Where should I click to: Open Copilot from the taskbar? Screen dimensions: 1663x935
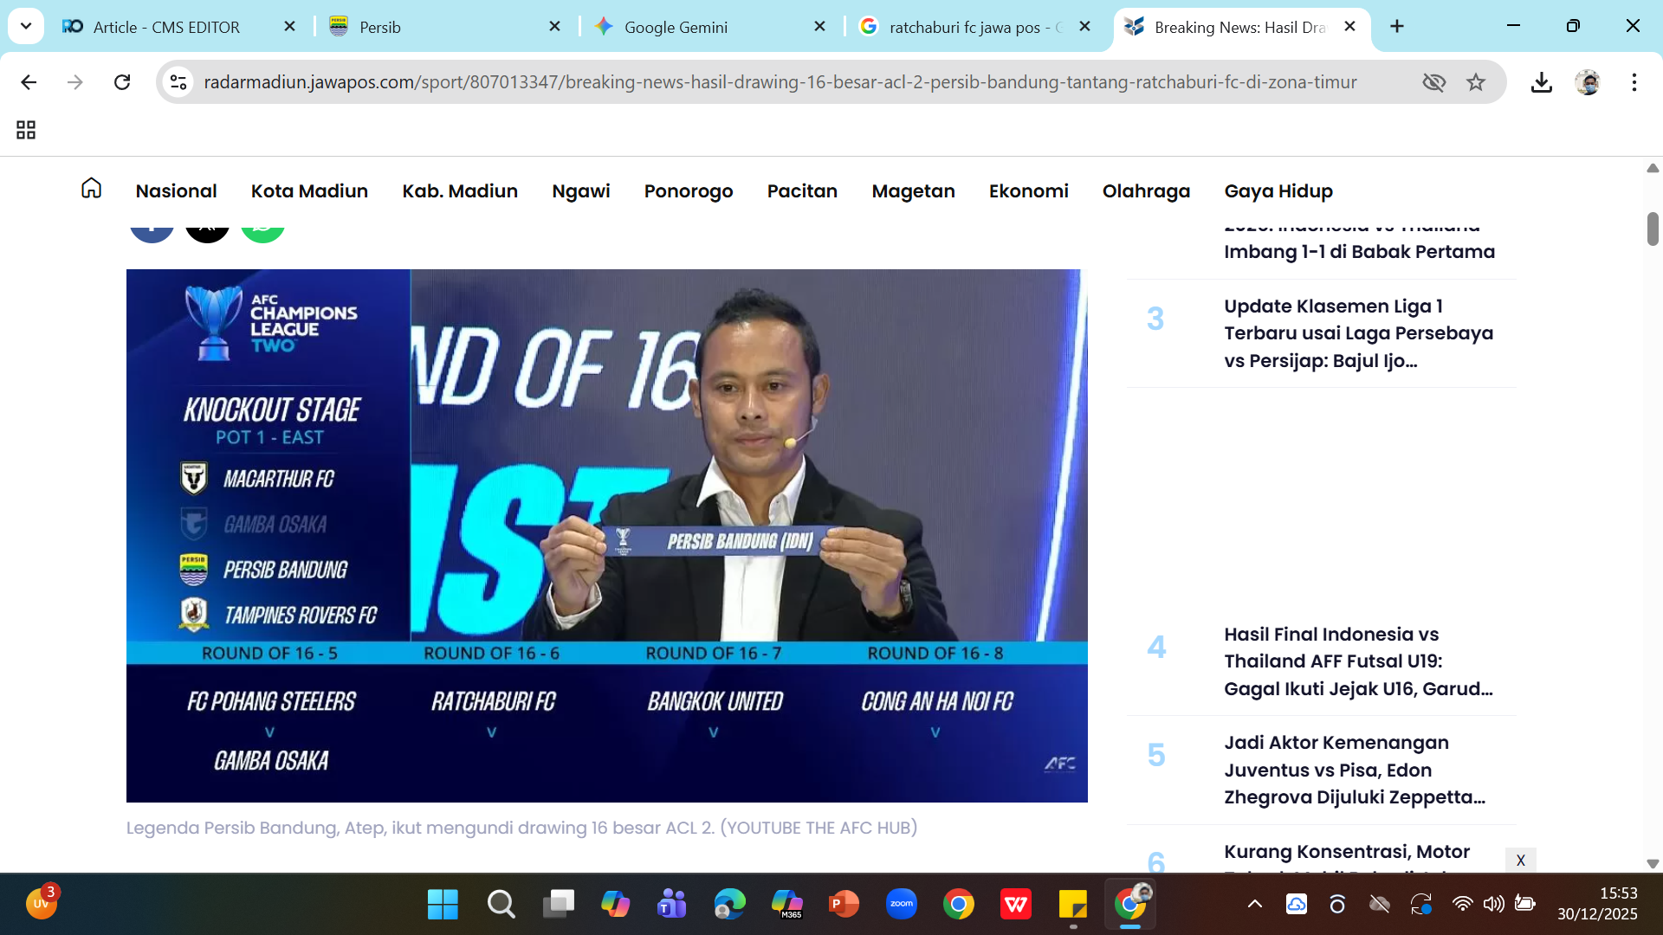pyautogui.click(x=615, y=905)
